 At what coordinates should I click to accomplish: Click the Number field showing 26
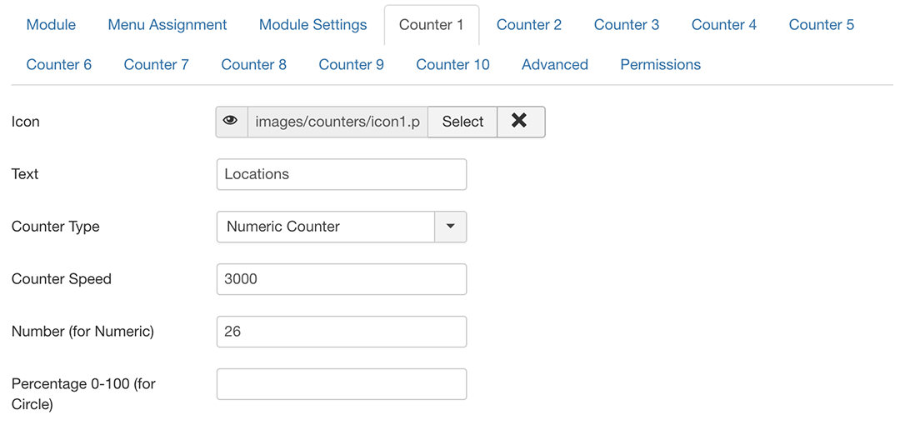(x=341, y=332)
